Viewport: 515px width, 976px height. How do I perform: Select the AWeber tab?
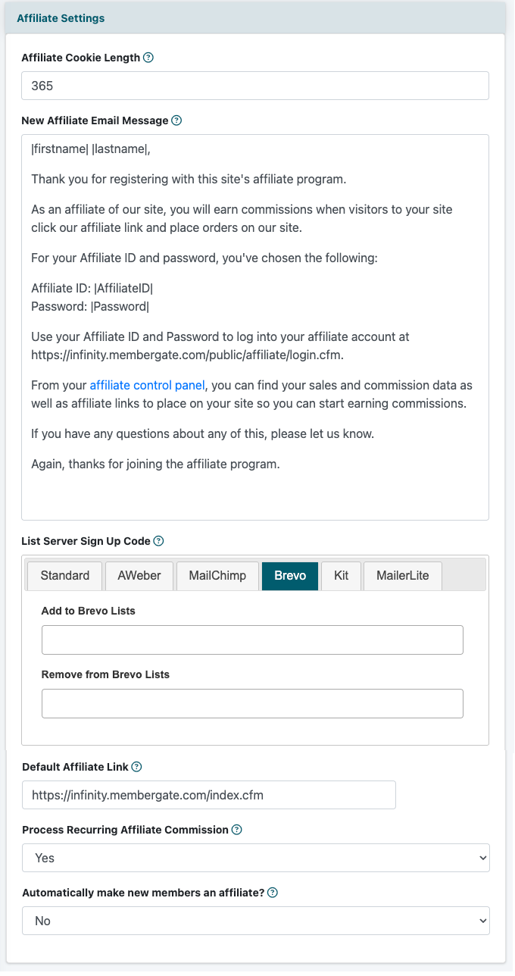point(139,576)
